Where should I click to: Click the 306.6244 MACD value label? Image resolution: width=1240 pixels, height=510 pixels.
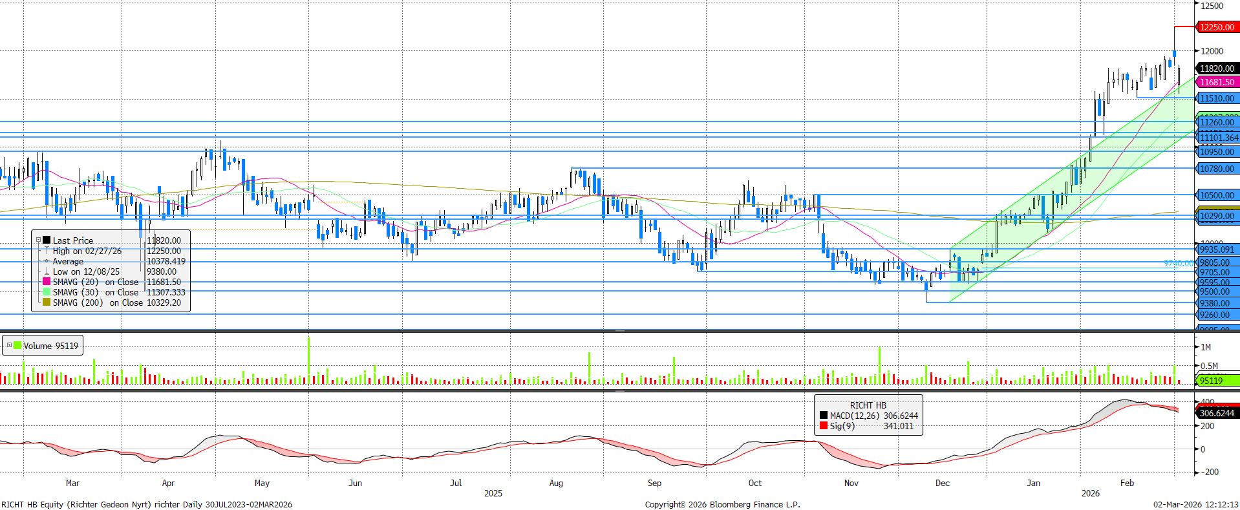tap(1217, 413)
